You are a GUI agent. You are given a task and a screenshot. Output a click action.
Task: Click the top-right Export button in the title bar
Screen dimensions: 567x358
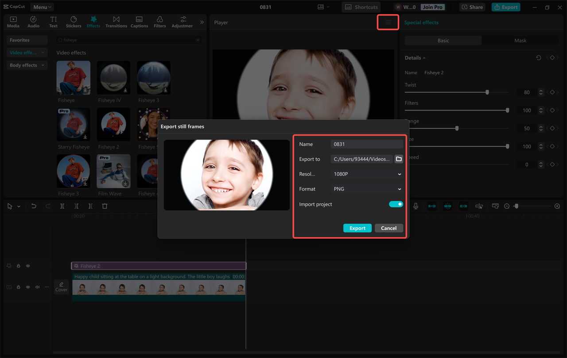[506, 7]
